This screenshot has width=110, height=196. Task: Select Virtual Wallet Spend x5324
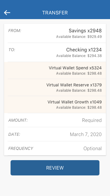[55, 71]
